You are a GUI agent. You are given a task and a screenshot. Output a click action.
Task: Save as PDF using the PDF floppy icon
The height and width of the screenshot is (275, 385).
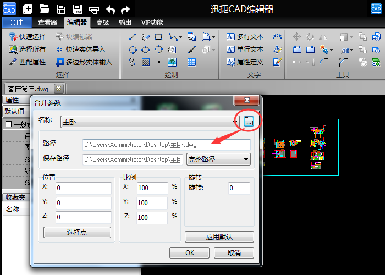[x=78, y=9]
